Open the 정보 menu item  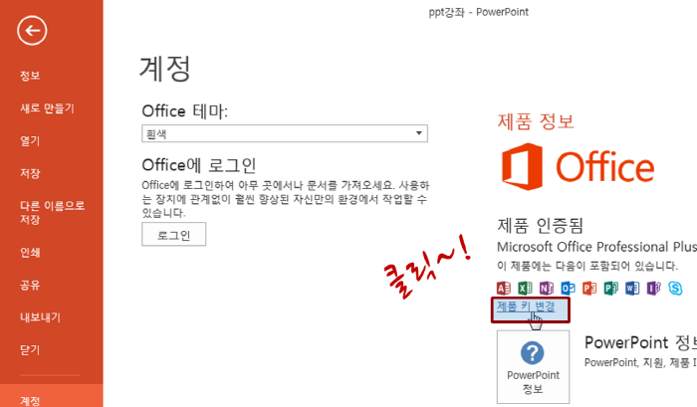30,76
